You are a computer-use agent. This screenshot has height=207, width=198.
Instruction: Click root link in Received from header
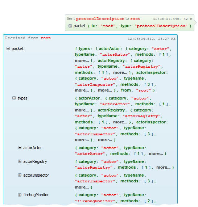(46, 38)
